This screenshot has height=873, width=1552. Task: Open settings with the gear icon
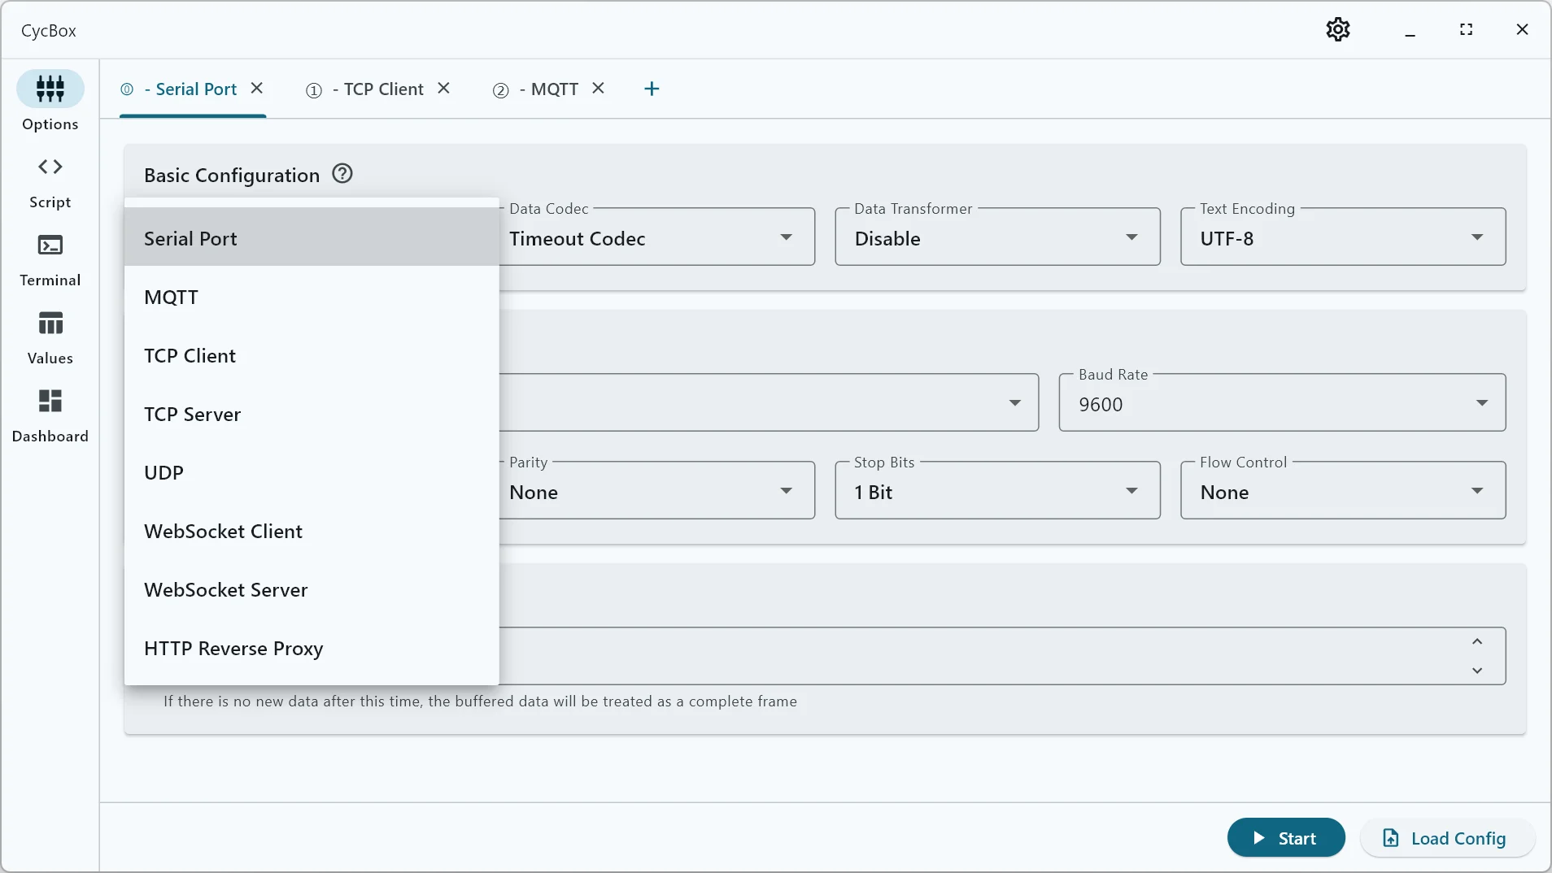(1337, 30)
